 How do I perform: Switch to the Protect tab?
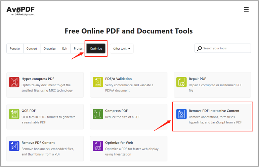tap(79, 49)
